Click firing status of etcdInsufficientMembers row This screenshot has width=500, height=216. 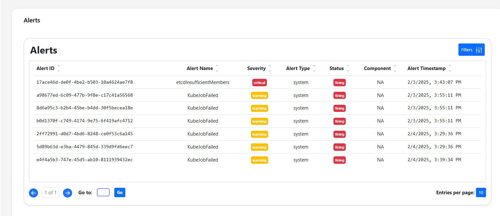tap(340, 83)
